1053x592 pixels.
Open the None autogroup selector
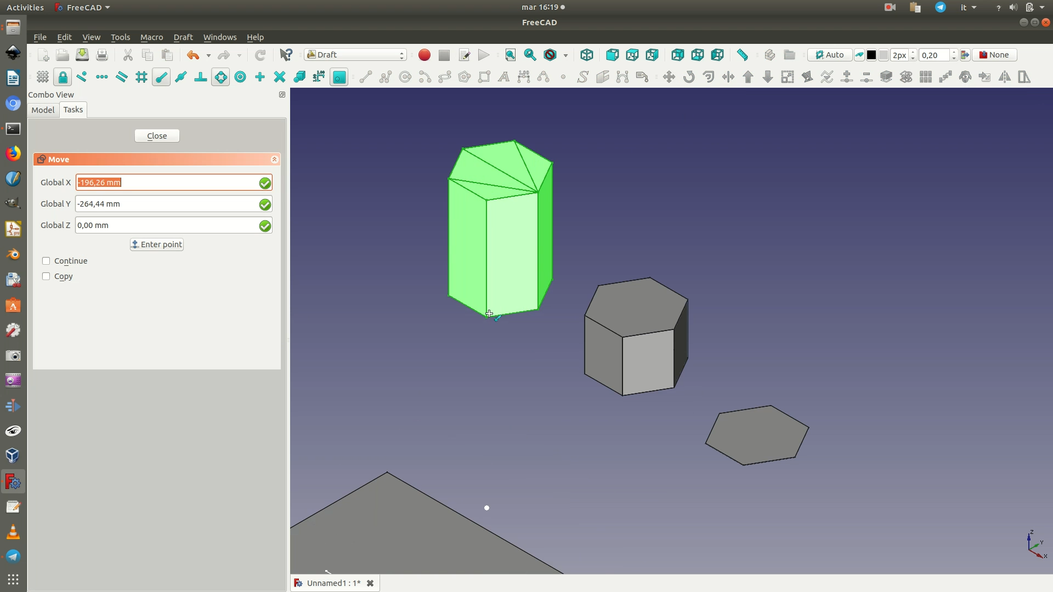click(994, 55)
